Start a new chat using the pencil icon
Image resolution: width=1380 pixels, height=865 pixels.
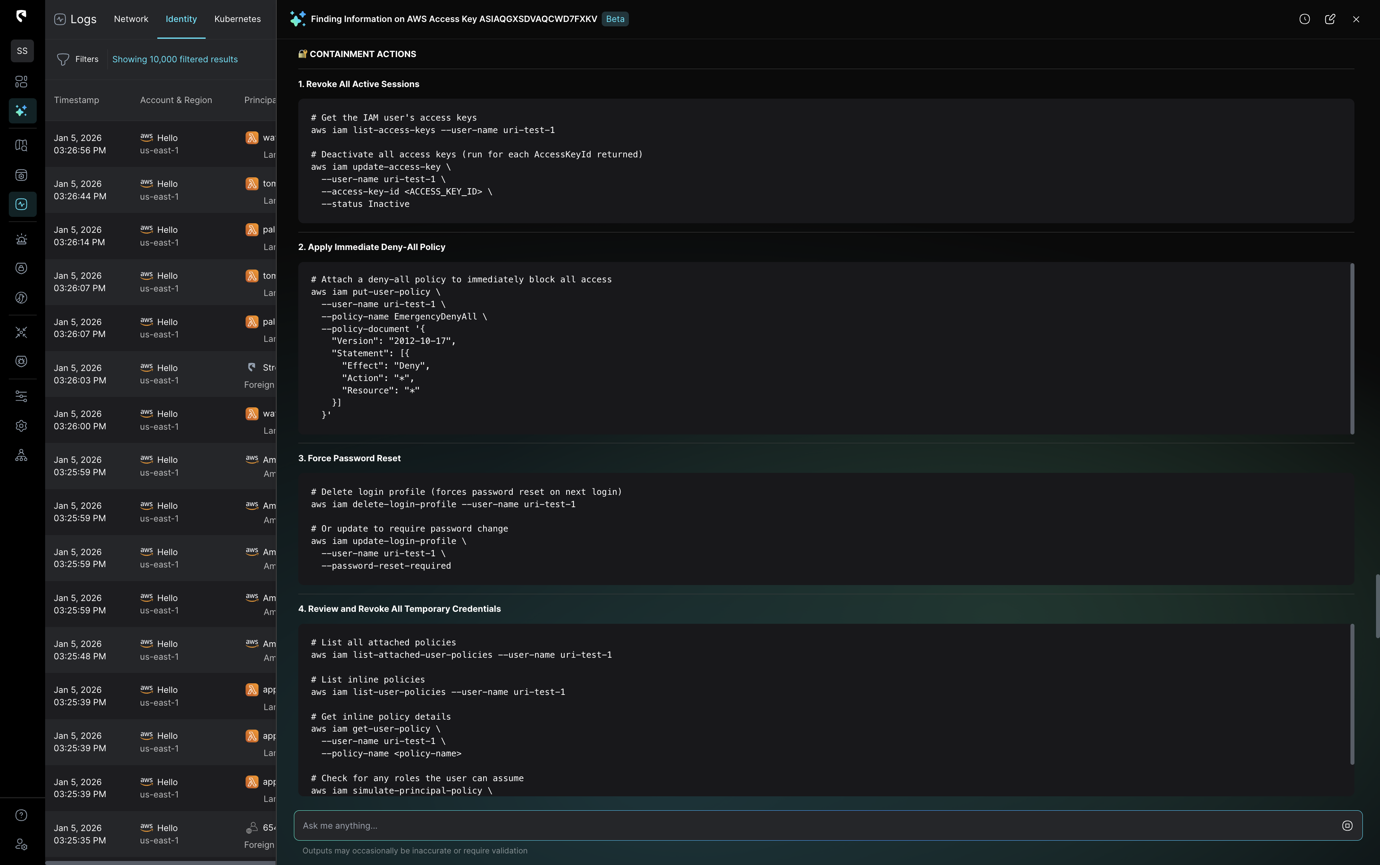(x=1330, y=19)
